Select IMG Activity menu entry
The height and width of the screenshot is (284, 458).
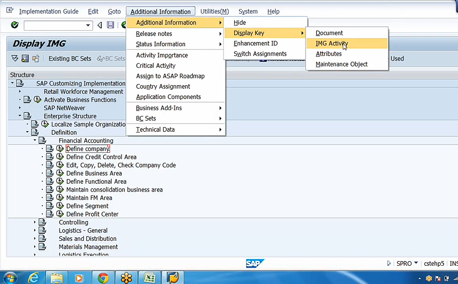coord(347,43)
